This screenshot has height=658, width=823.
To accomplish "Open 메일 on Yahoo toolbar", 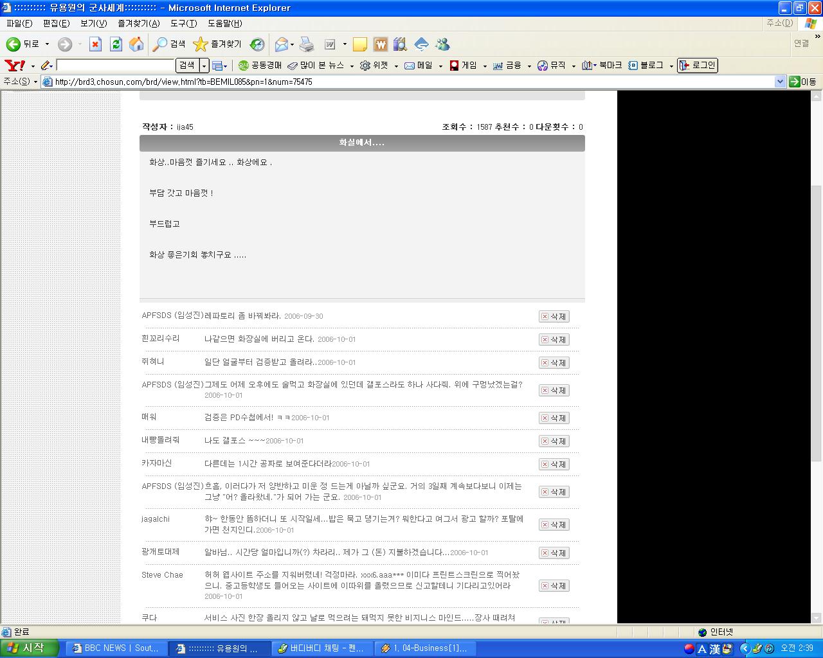I will pyautogui.click(x=419, y=66).
